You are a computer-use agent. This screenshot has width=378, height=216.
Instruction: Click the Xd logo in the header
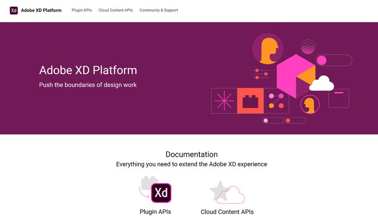pos(14,10)
